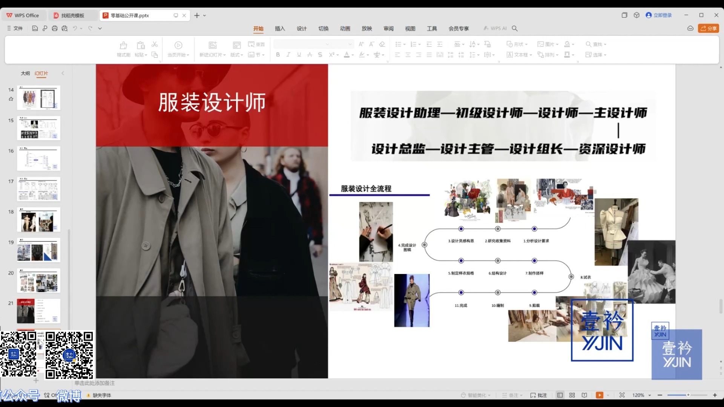Switch to the Outline (大纲) panel tab

click(x=25, y=73)
